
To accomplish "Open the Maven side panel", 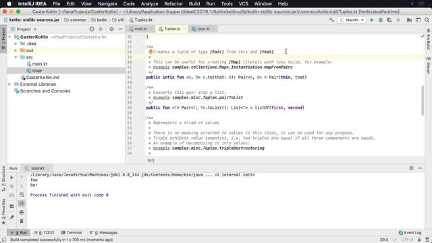I will 429,65.
